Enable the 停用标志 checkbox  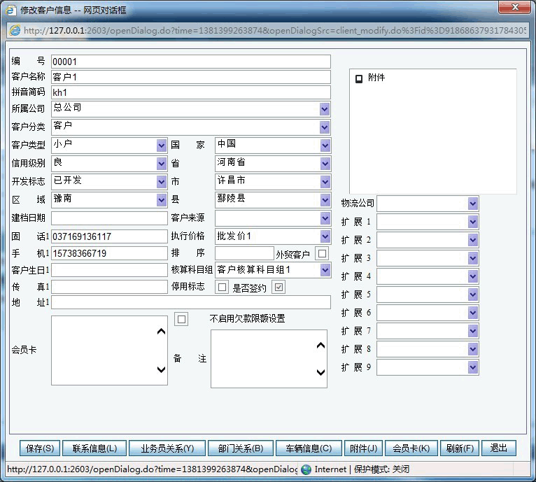pos(223,287)
